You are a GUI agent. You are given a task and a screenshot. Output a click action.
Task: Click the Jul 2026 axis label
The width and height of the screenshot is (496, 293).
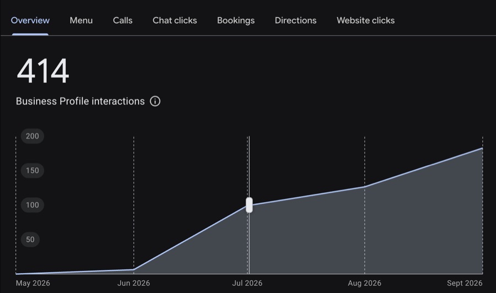[x=247, y=283]
